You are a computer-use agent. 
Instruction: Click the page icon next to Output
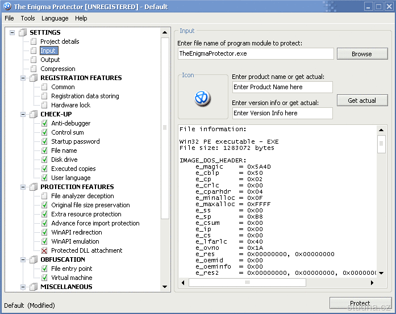click(34, 60)
